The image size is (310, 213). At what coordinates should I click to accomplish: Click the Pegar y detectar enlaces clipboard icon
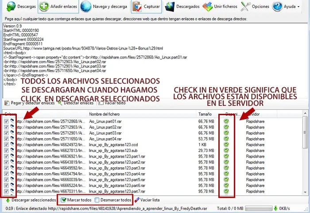pyautogui.click(x=7, y=103)
